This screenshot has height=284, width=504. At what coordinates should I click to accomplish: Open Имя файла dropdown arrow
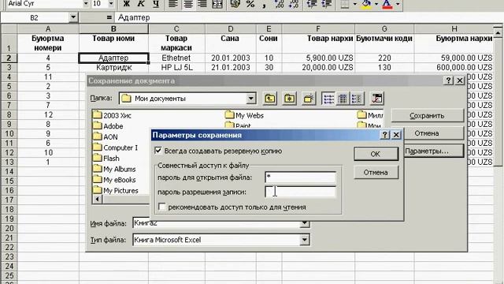point(305,224)
